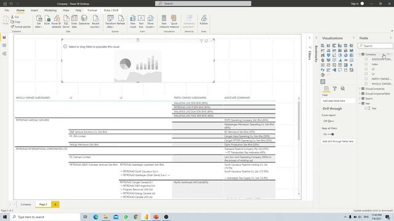Click the SQL Server icon

tap(66, 21)
